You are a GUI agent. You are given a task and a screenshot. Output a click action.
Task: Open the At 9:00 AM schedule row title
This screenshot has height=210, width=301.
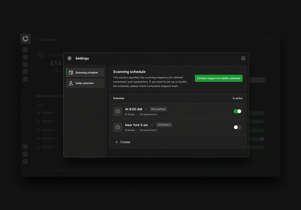click(x=134, y=109)
